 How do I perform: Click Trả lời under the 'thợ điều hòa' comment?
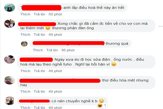(x=39, y=92)
